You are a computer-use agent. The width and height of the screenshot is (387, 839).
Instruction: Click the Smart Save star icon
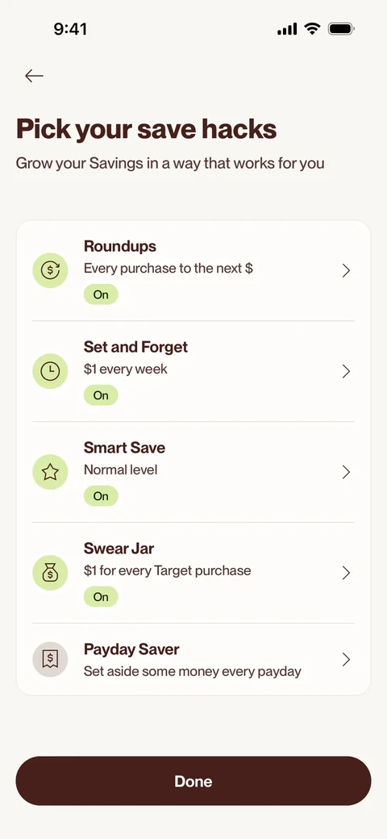pos(50,472)
